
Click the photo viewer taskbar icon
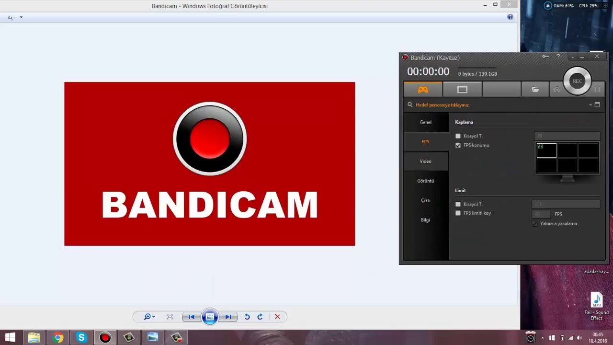(153, 337)
